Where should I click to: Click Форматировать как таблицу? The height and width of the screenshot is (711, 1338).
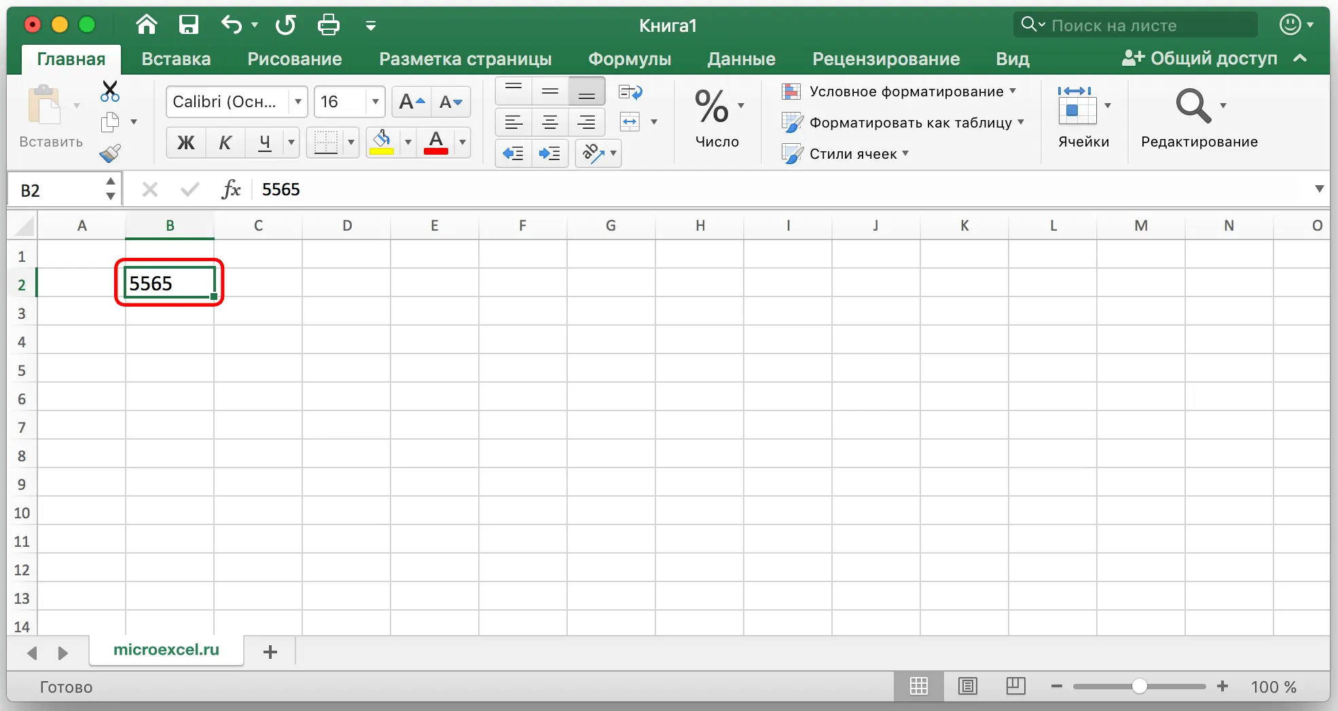(x=903, y=123)
